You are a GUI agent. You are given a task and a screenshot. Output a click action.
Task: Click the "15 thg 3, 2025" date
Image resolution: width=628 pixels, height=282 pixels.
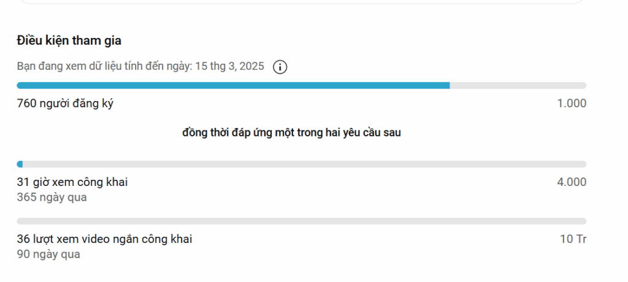(x=229, y=66)
